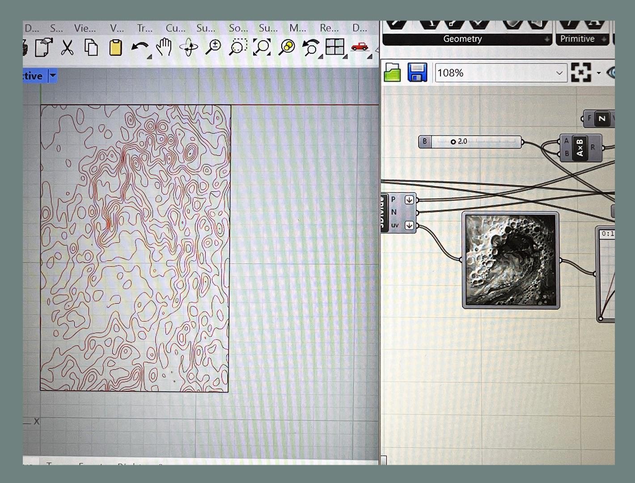Image resolution: width=635 pixels, height=483 pixels.
Task: Save the Grasshopper document with floppy icon
Action: [417, 72]
